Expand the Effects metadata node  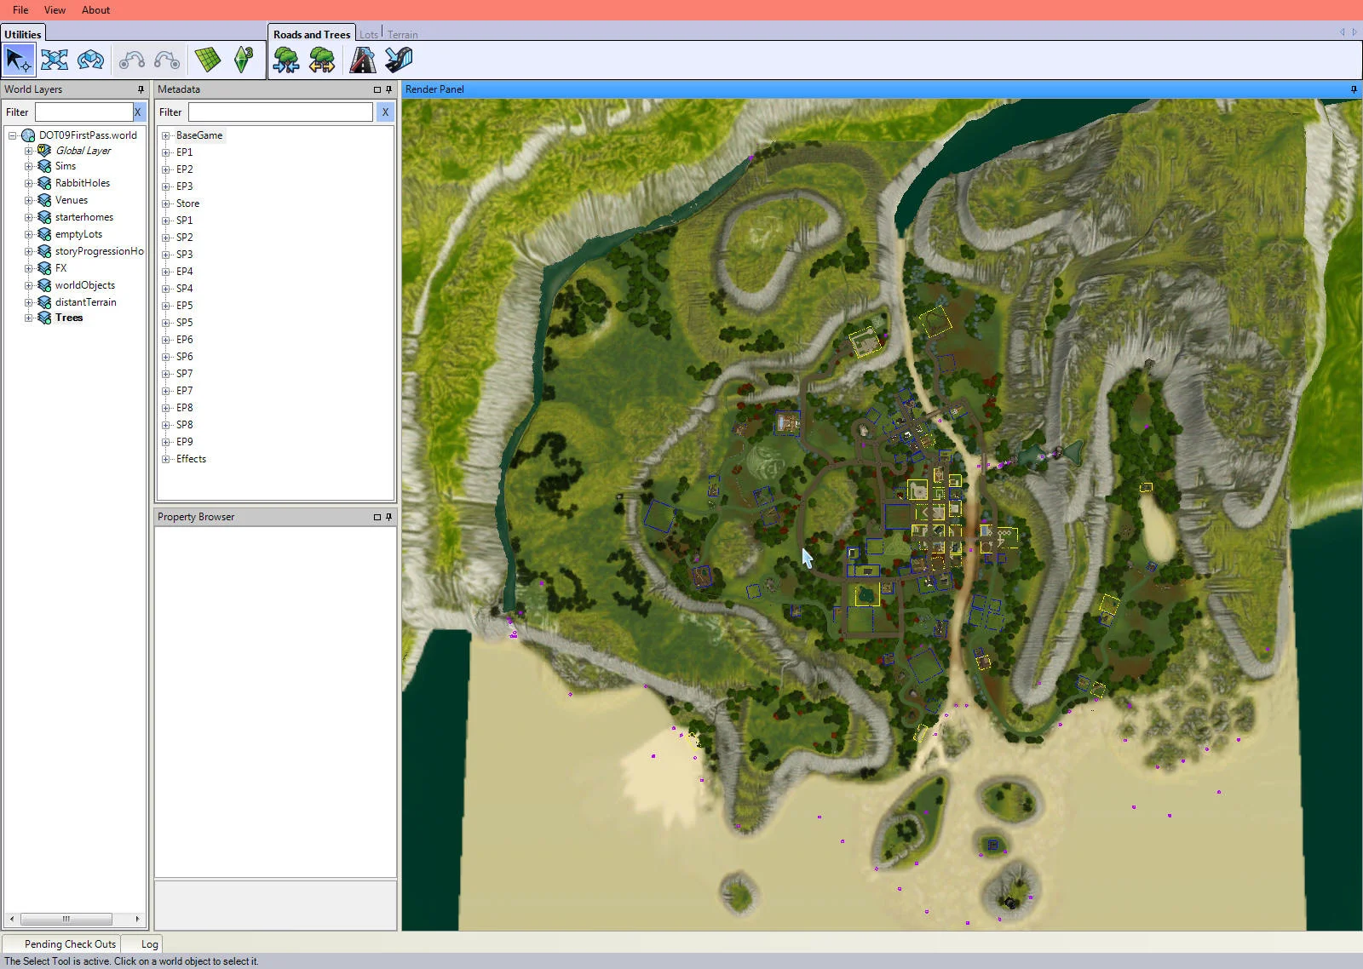(166, 459)
